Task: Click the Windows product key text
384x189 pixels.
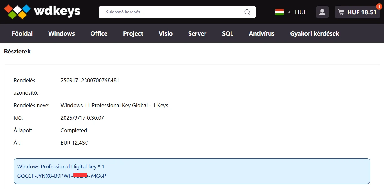Action: (61, 176)
